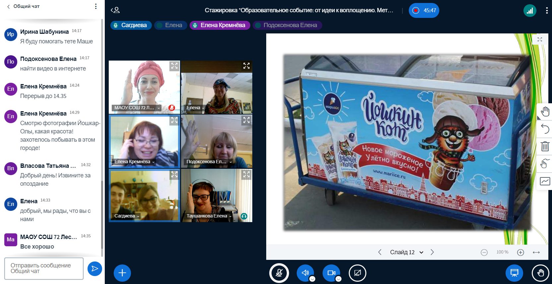Expand presentation to fullscreen
The image size is (552, 284).
540,39
